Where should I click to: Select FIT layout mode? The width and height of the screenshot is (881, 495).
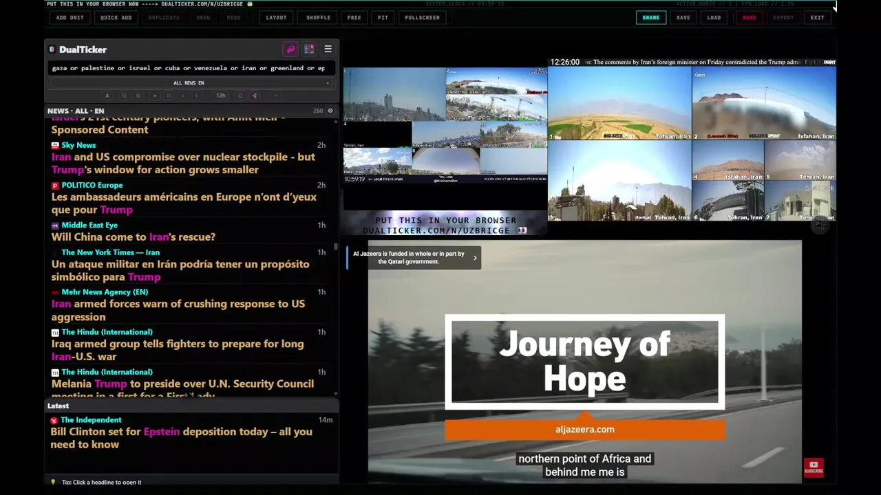[383, 17]
